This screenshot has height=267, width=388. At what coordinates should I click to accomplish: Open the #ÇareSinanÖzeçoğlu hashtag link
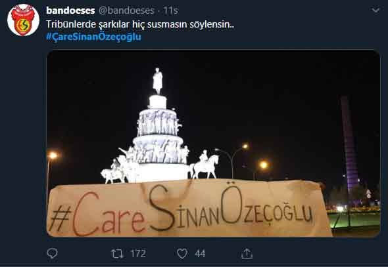point(94,37)
